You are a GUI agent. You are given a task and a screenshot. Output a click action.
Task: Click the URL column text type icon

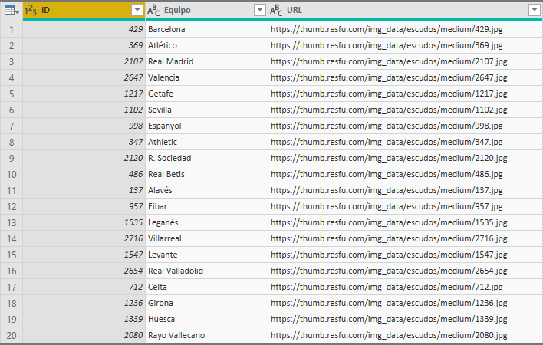[x=276, y=11]
